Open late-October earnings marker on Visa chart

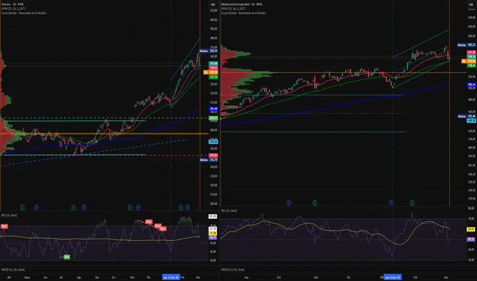click(130, 207)
